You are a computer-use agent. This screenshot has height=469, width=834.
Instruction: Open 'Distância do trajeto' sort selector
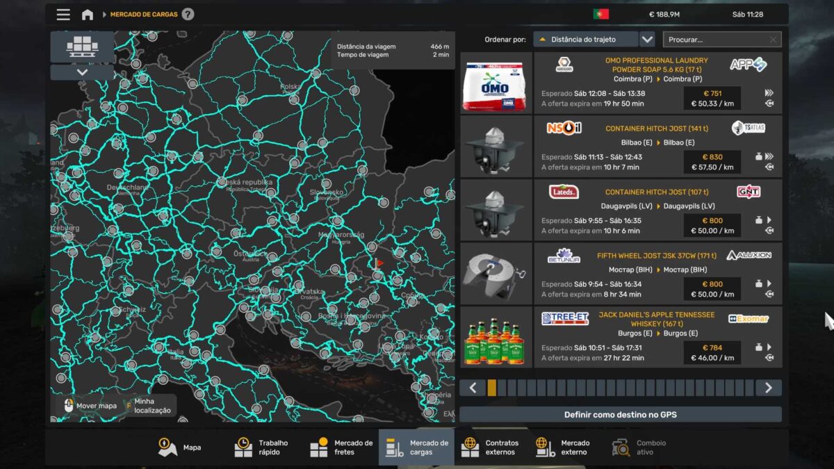point(585,40)
